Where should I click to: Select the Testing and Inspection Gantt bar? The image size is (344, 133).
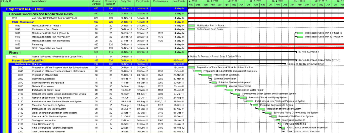(278, 120)
